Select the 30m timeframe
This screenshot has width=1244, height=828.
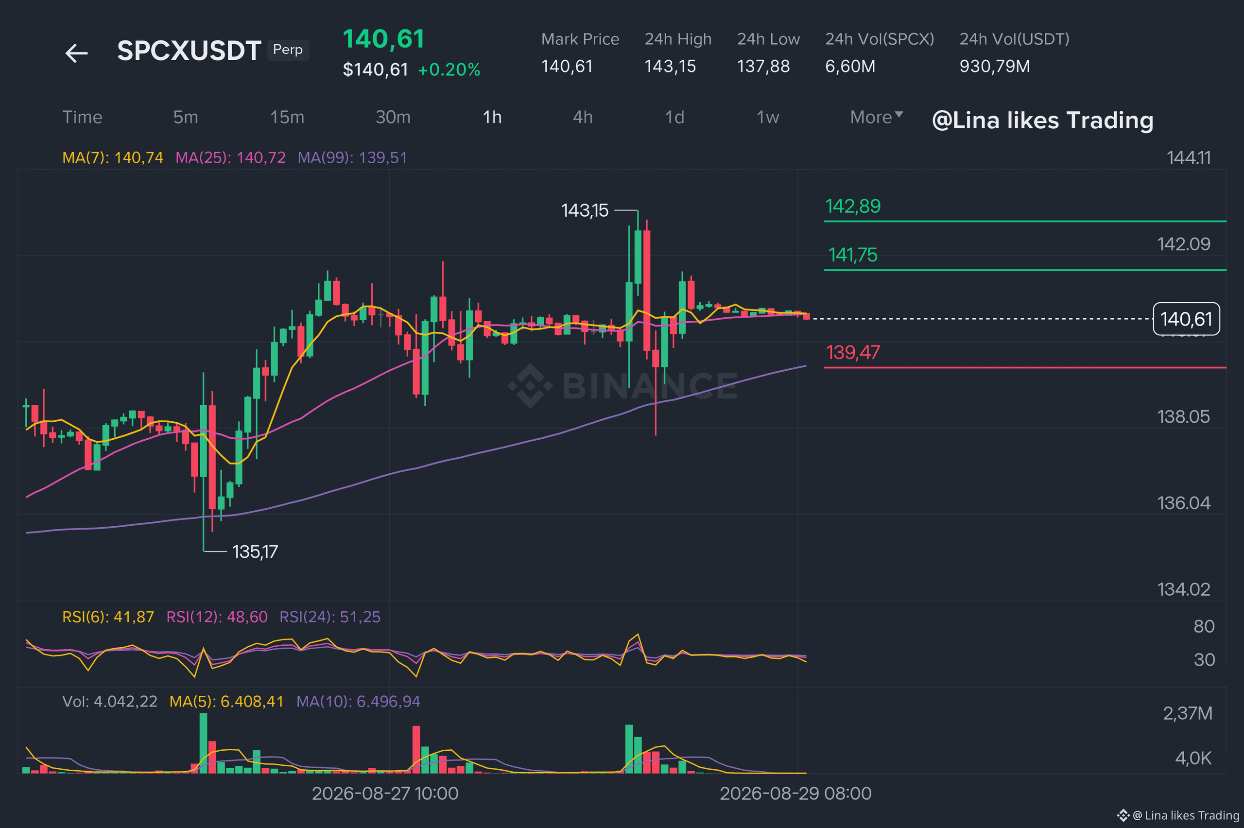click(x=393, y=117)
